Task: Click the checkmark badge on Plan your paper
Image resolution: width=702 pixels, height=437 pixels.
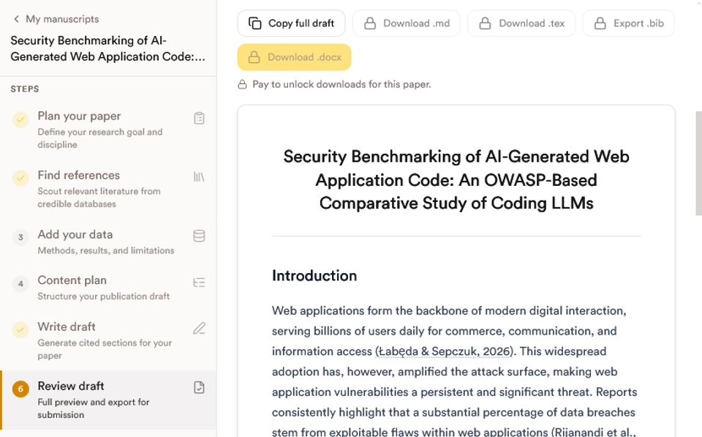Action: click(x=20, y=119)
